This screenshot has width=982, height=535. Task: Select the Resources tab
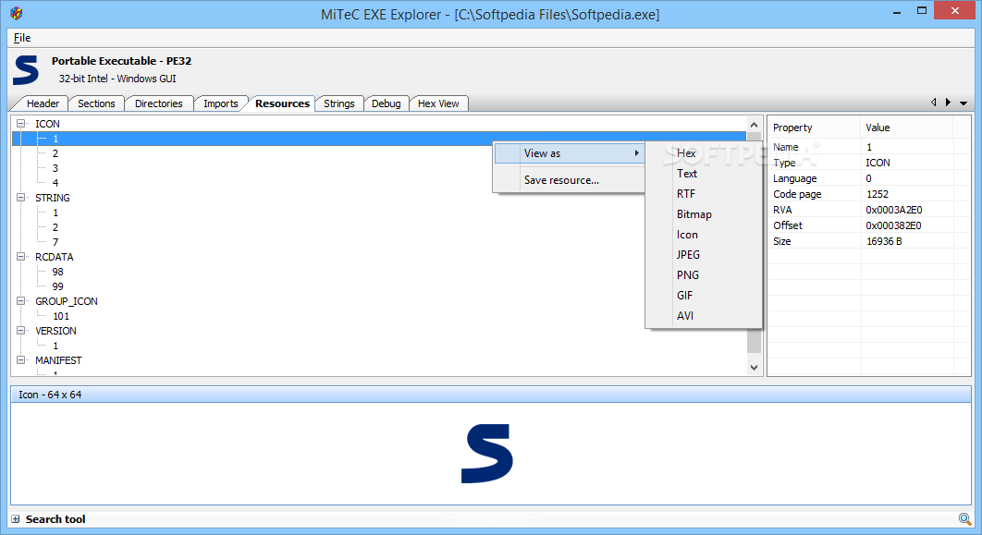[282, 103]
